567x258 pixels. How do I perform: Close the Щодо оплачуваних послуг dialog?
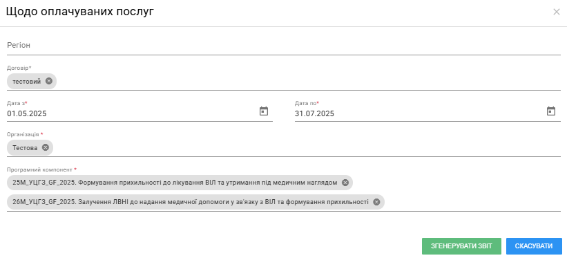click(x=556, y=12)
